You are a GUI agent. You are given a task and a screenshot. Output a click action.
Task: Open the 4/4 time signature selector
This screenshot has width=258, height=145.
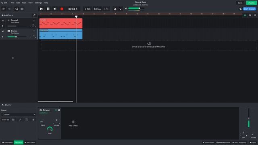point(106,9)
